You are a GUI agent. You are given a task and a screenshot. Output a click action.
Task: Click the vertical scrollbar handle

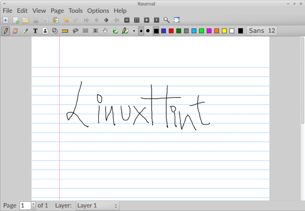tap(303, 80)
